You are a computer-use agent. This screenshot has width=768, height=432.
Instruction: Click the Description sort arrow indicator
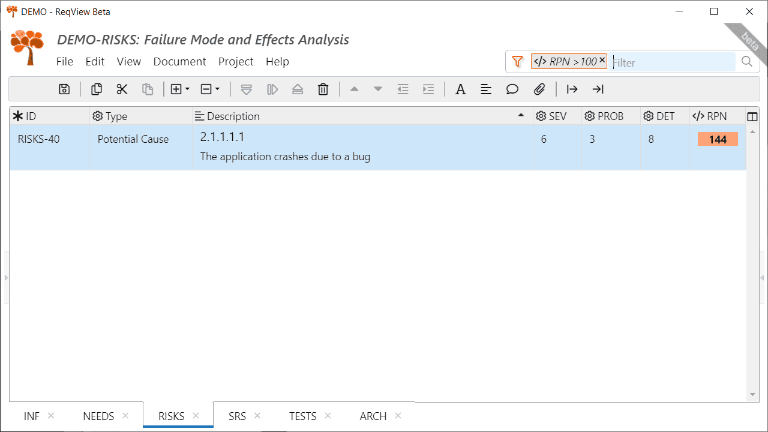click(x=521, y=115)
